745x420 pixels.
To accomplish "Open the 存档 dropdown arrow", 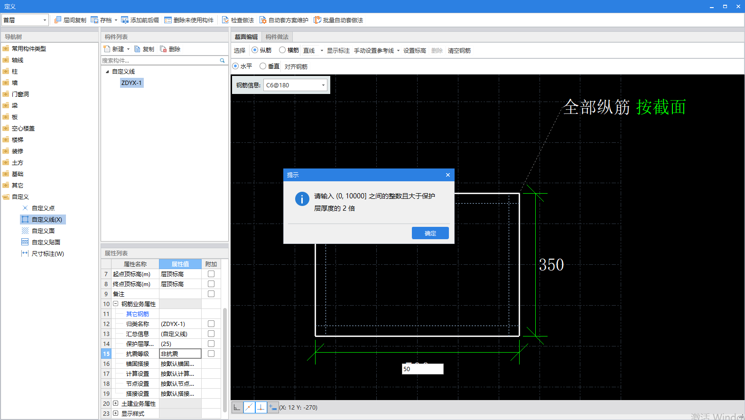I will [116, 20].
